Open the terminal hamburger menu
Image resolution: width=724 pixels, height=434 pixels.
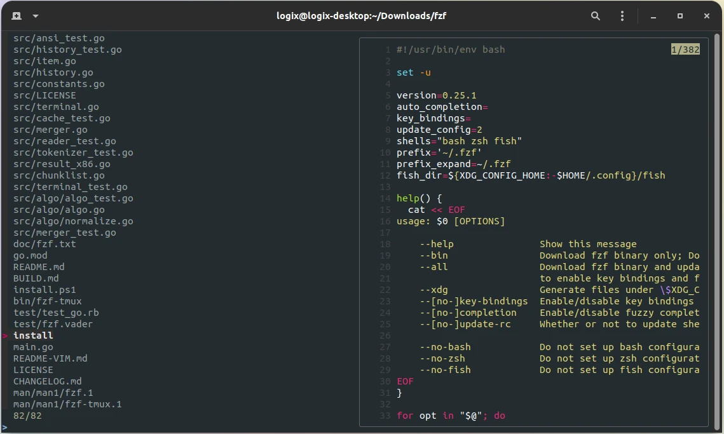[x=626, y=16]
